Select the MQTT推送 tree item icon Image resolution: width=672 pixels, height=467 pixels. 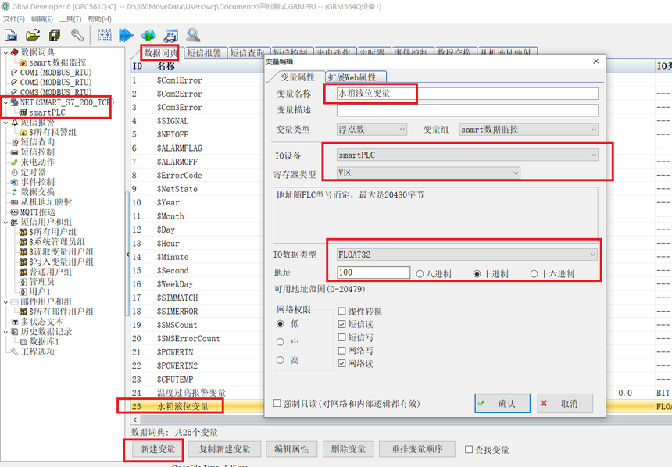pos(15,212)
